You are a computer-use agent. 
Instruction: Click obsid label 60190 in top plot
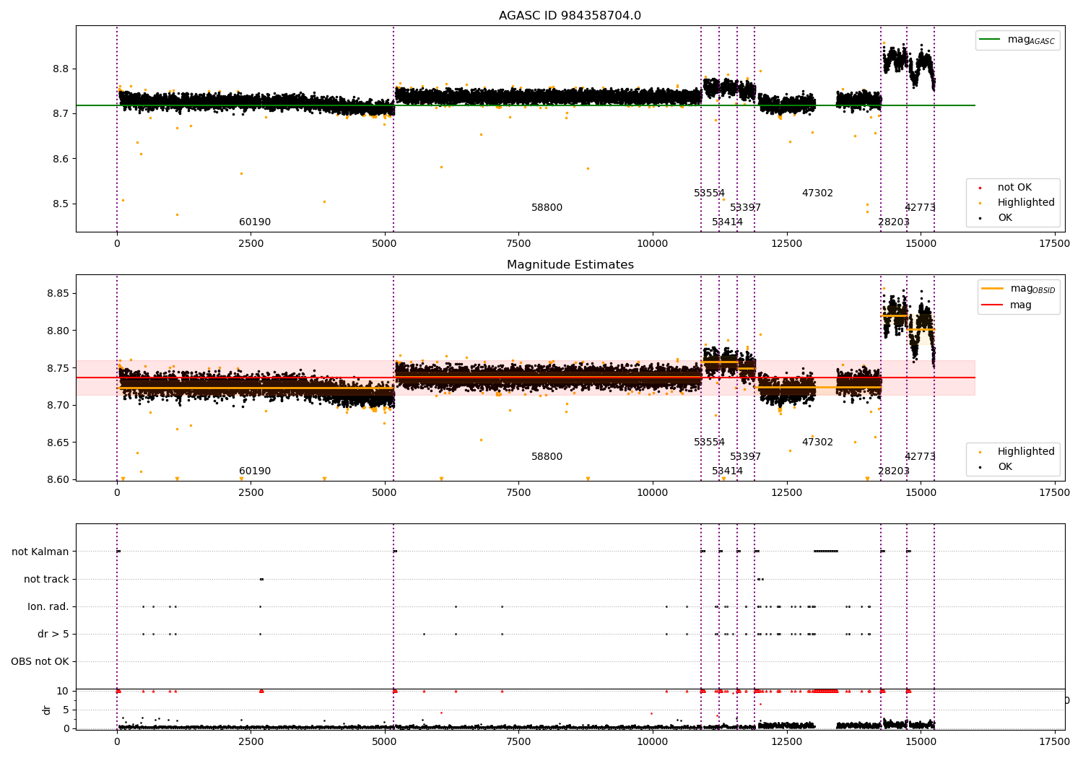pos(255,222)
